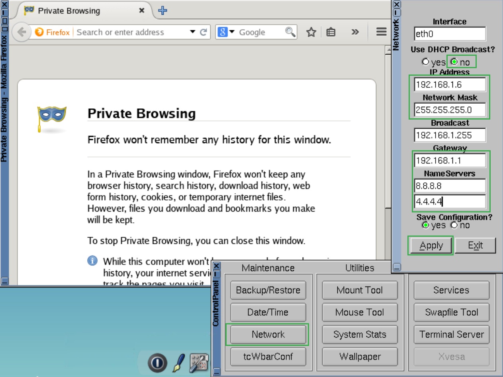Close the ControlPanel window
The image size is (503, 377).
pos(216,266)
